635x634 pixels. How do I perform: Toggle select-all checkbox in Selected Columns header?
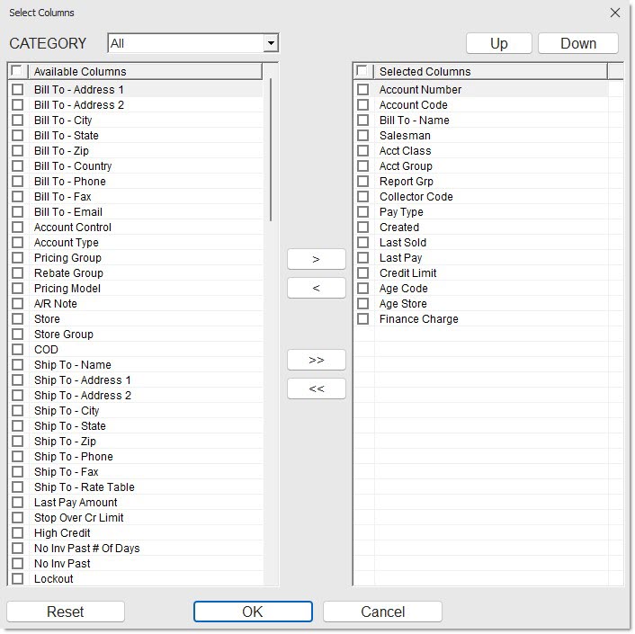pos(362,71)
